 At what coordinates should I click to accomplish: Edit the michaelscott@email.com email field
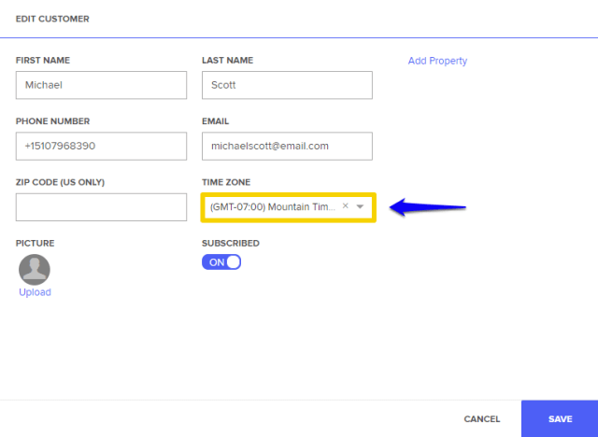(x=287, y=146)
